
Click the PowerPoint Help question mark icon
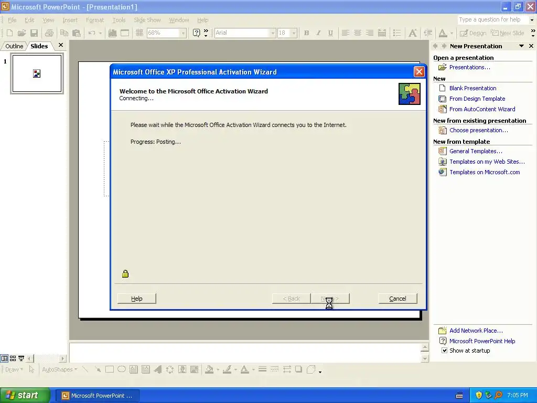point(196,33)
